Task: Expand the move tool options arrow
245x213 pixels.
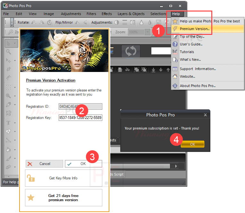Action: coord(15,60)
